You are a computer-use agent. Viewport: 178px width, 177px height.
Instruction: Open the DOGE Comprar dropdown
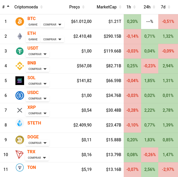(37, 143)
